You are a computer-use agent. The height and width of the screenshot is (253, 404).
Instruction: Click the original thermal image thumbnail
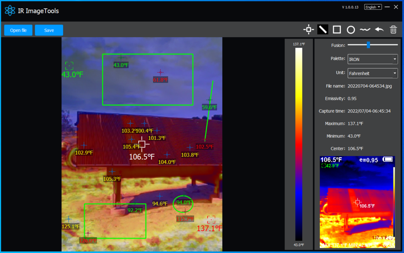[357, 202]
